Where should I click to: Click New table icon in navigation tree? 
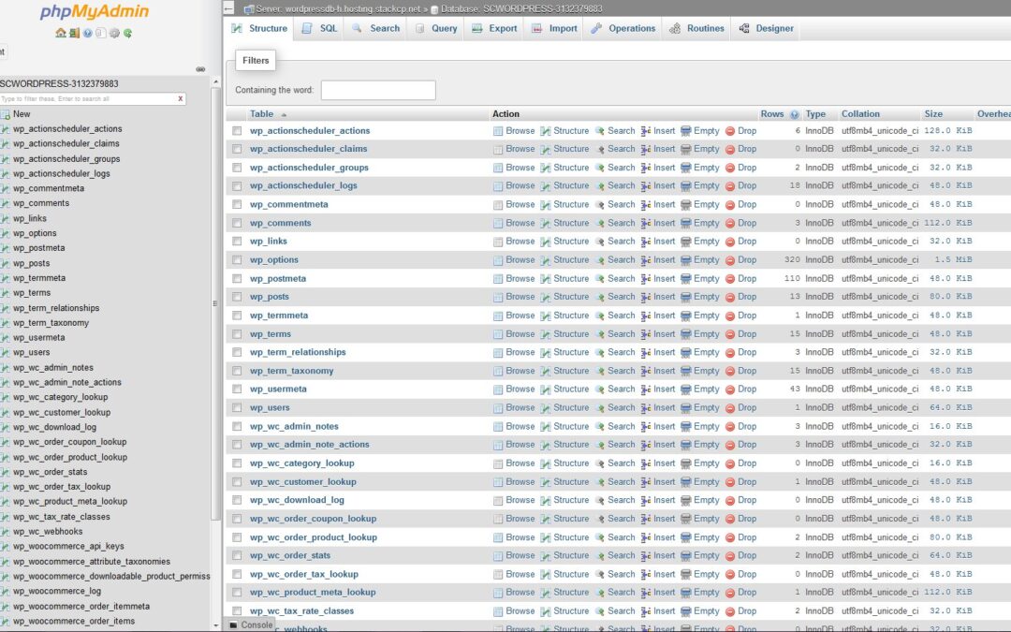(6, 114)
